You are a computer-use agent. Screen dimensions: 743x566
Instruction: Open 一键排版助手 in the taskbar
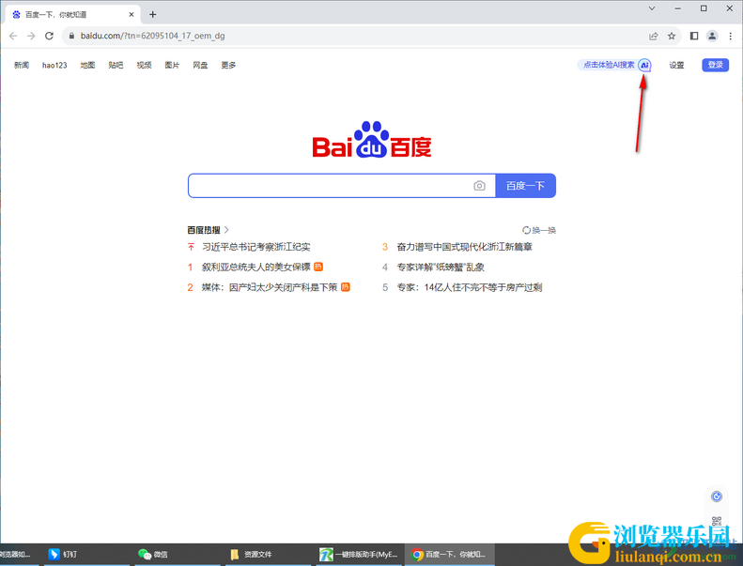point(359,554)
